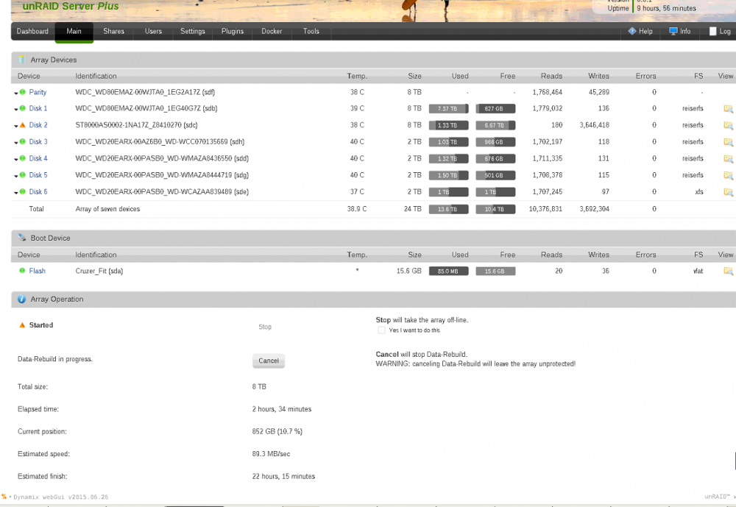Image resolution: width=736 pixels, height=507 pixels.
Task: Open the Tools tab
Action: [311, 32]
